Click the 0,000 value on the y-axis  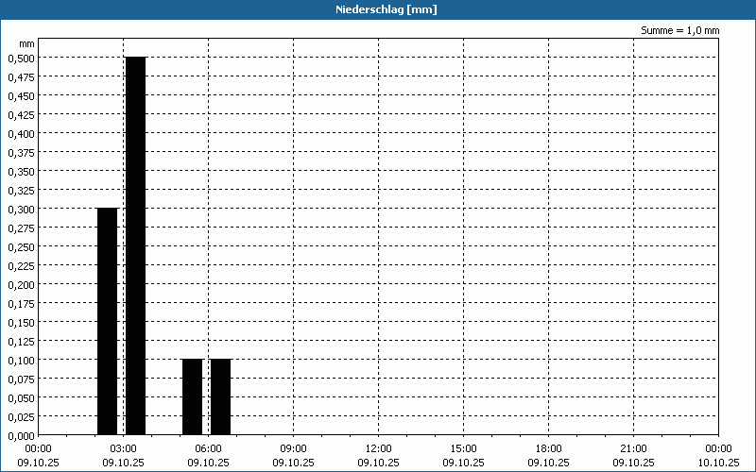click(20, 435)
